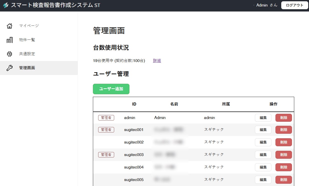Click the home icon beside マイページ
309x186 pixels.
point(10,26)
